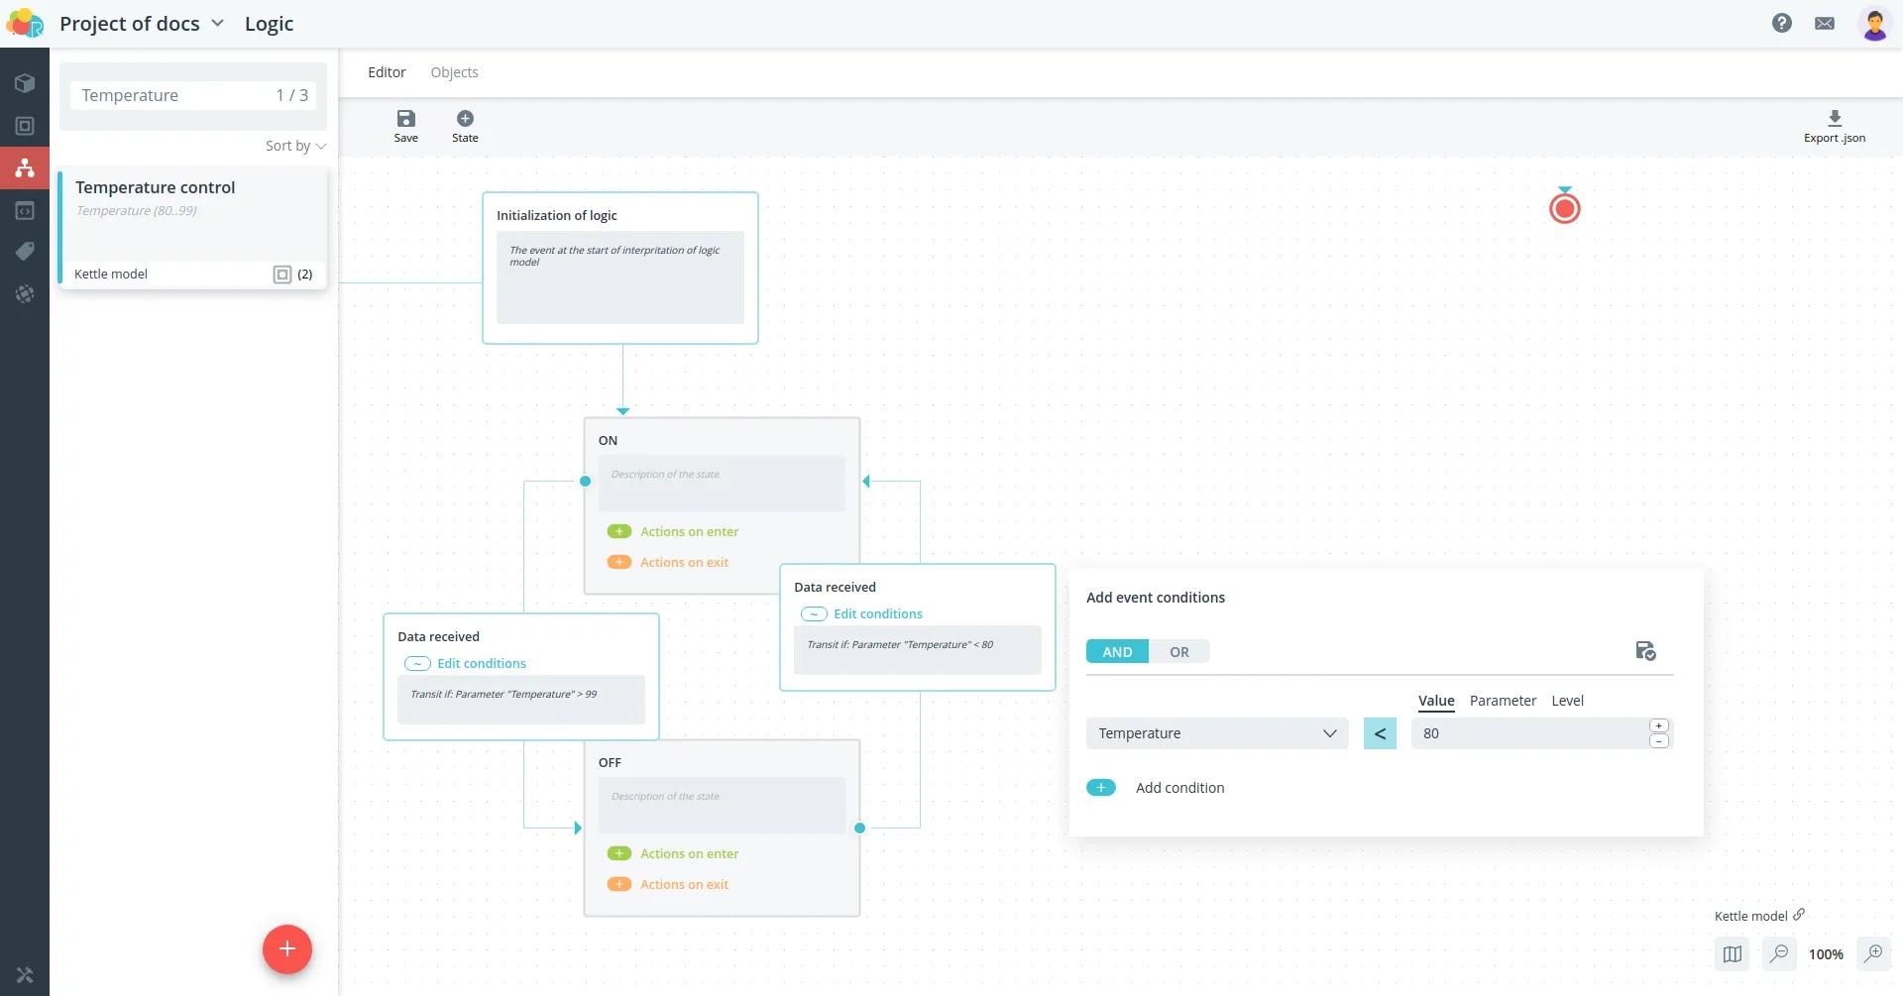Viewport: 1903px width, 996px height.
Task: Select the Parameter tab in conditions
Action: click(x=1503, y=701)
